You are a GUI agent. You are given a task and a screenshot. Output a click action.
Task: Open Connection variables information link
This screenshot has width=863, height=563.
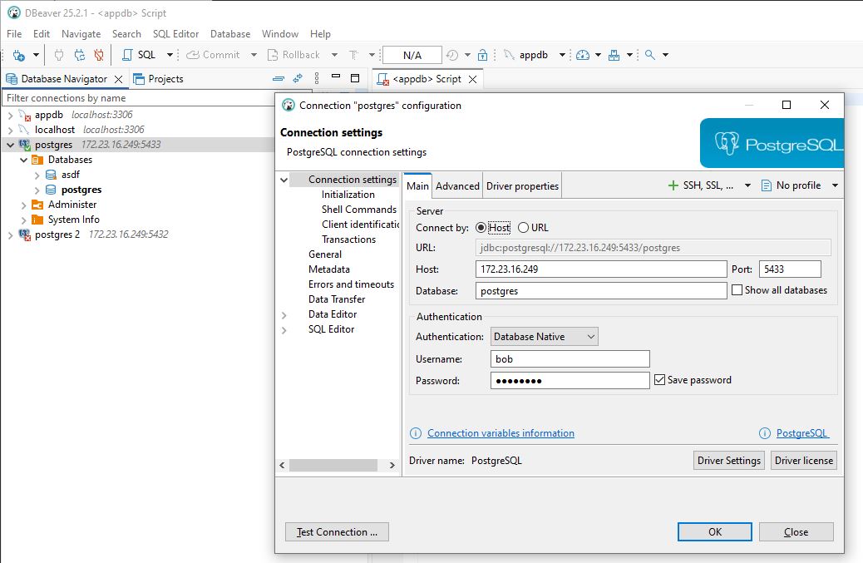pyautogui.click(x=501, y=433)
